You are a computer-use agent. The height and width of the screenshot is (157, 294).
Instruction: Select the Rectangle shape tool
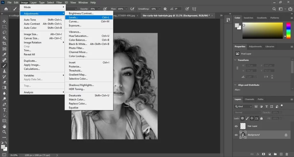(4, 121)
